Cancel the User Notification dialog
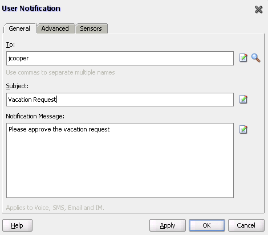This screenshot has height=235, width=268. click(246, 225)
